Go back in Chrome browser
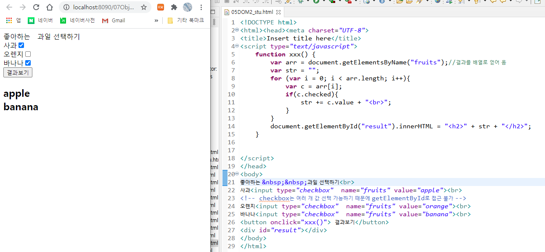This screenshot has width=545, height=252. (9, 7)
